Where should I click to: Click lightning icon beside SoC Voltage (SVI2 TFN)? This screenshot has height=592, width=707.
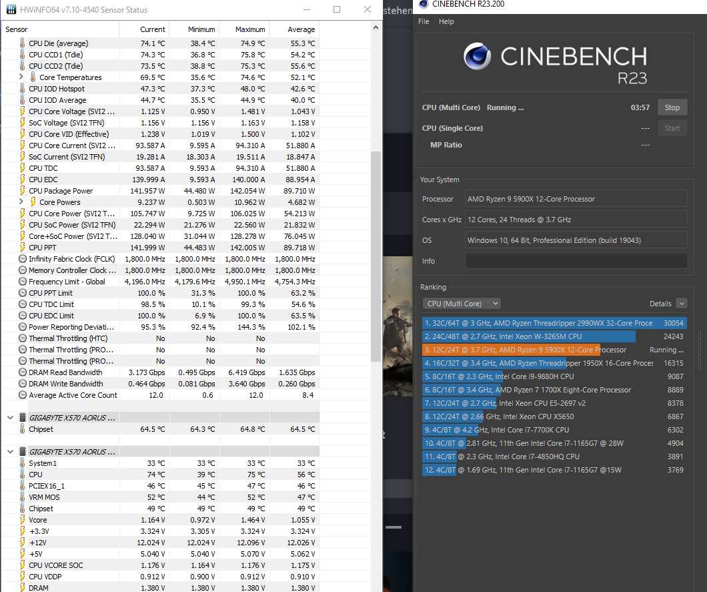(x=23, y=122)
